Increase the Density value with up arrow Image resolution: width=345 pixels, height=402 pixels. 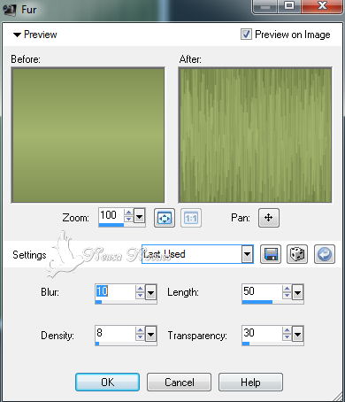pyautogui.click(x=140, y=330)
